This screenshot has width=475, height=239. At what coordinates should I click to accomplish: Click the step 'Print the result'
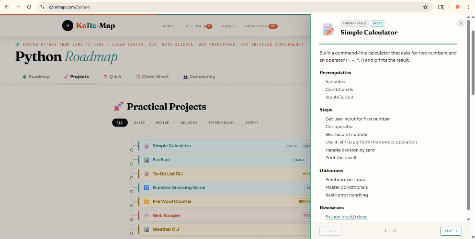pos(341,158)
